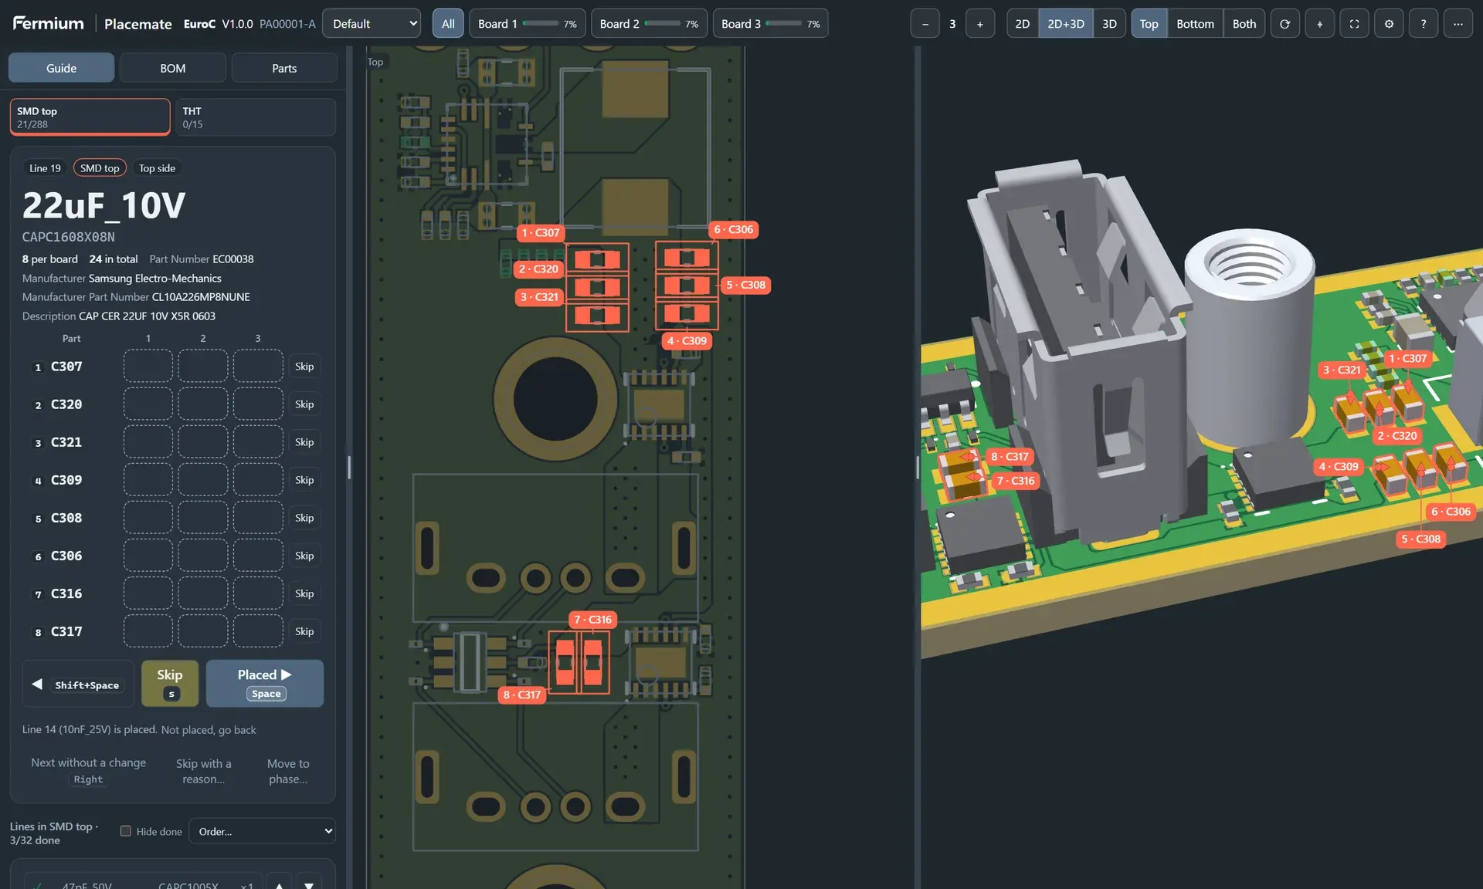This screenshot has height=889, width=1483.
Task: Mark C321 placed on board 3
Action: coord(258,442)
